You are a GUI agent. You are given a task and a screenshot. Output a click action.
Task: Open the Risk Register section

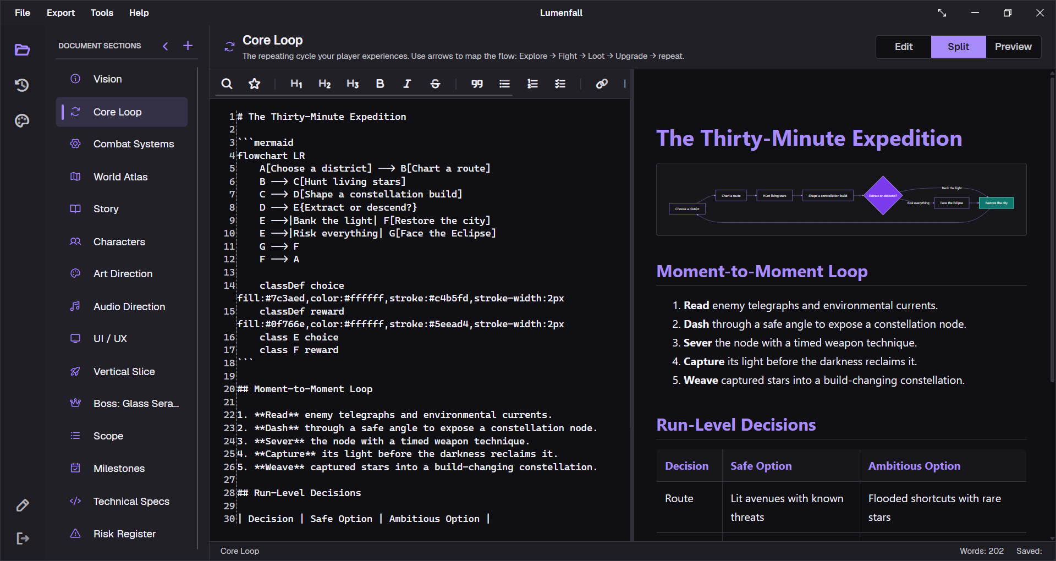pos(122,534)
